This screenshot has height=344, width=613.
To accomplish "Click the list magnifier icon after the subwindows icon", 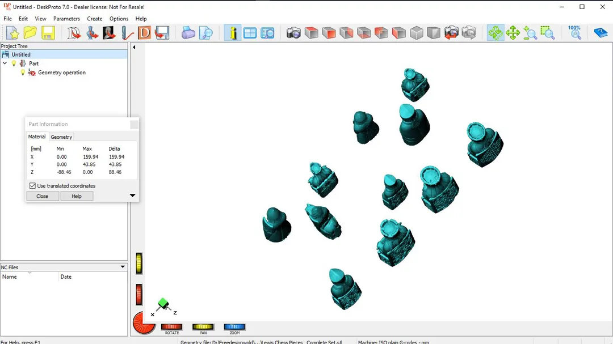I will 267,33.
